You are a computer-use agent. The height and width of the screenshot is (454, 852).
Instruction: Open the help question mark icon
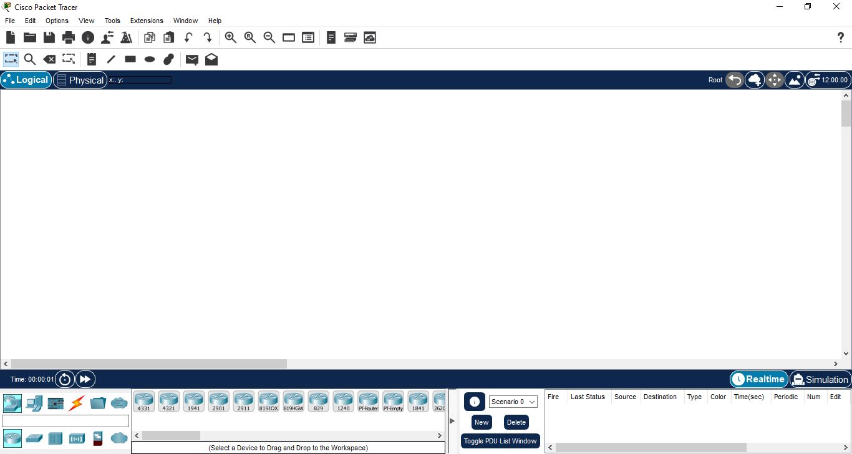click(x=840, y=37)
